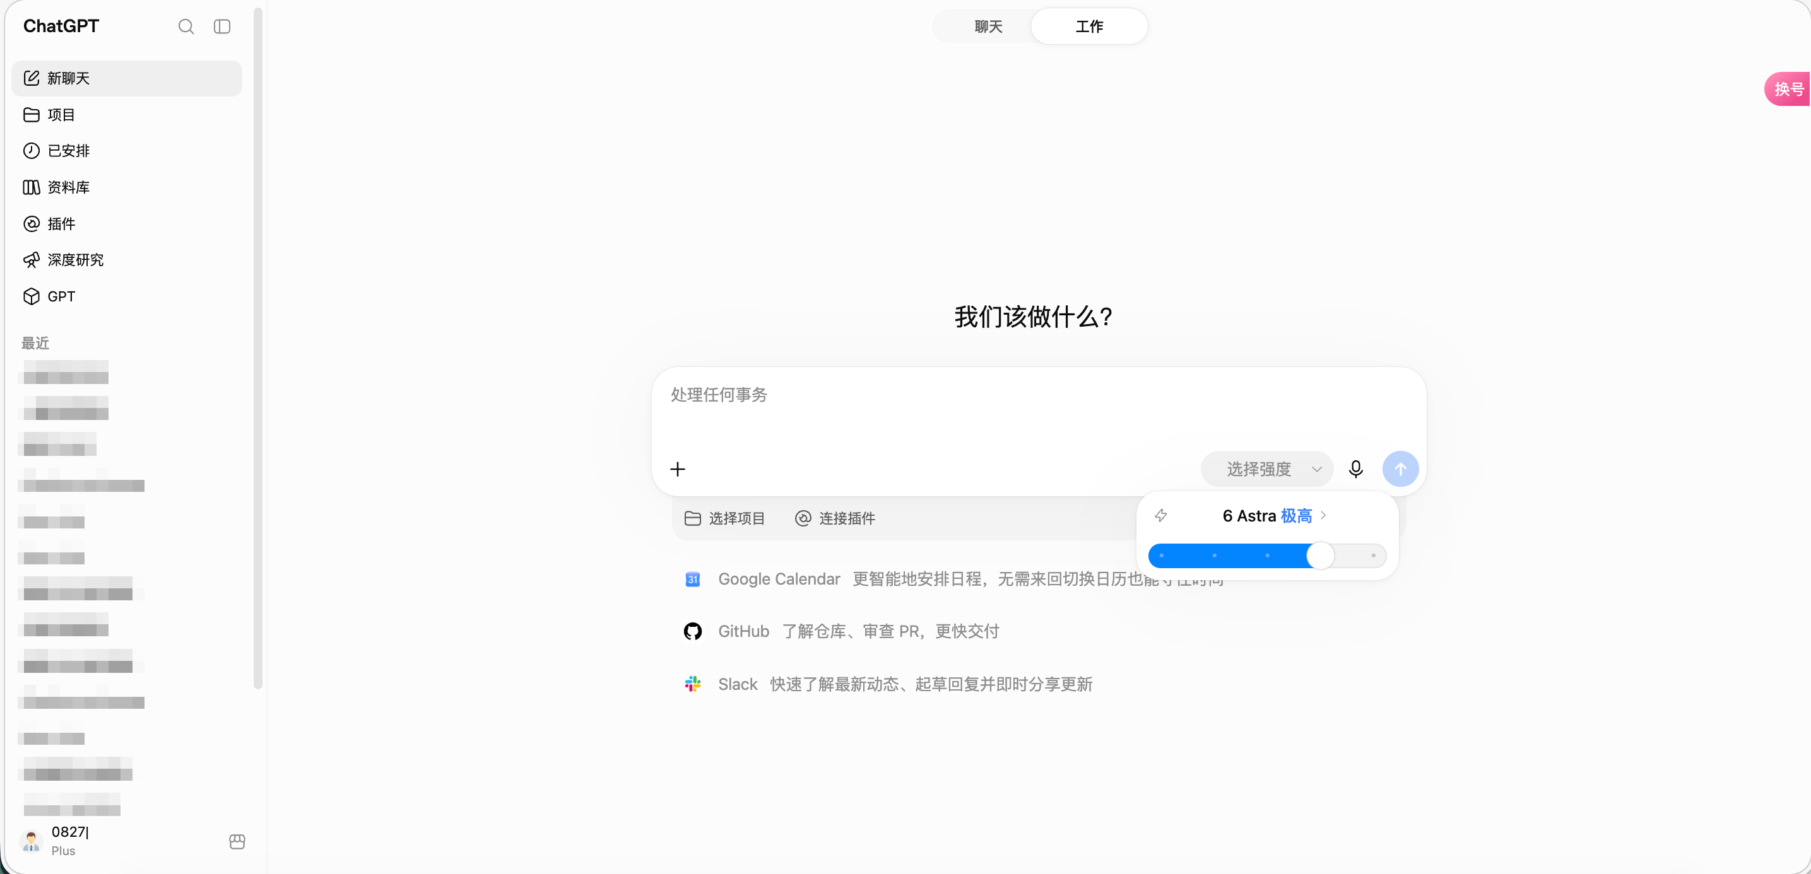1811x874 pixels.
Task: Click the blue send arrow button
Action: pyautogui.click(x=1400, y=469)
